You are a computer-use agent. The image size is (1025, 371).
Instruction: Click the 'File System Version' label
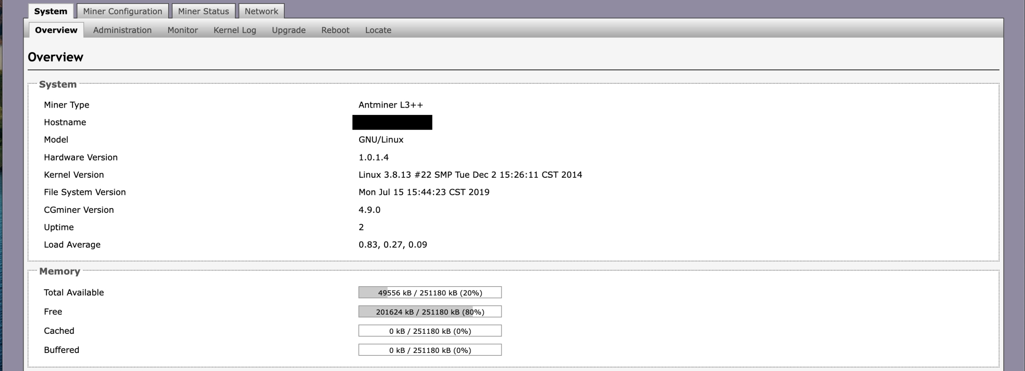(x=85, y=192)
